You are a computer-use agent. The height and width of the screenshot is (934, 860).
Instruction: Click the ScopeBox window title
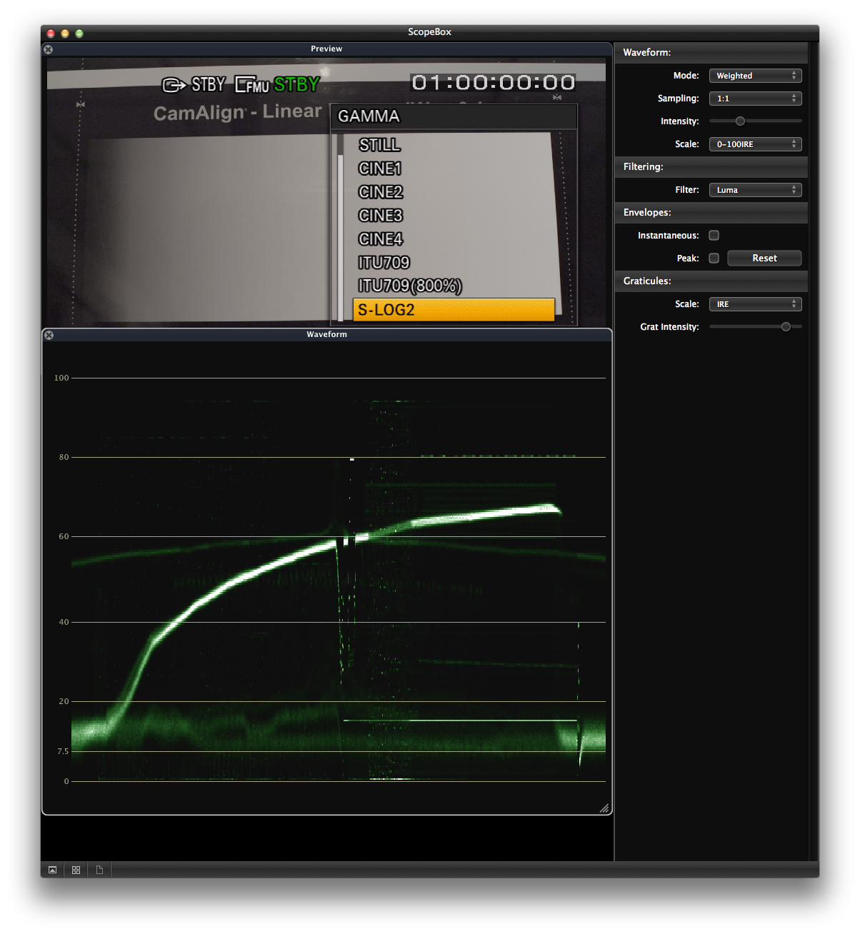429,32
